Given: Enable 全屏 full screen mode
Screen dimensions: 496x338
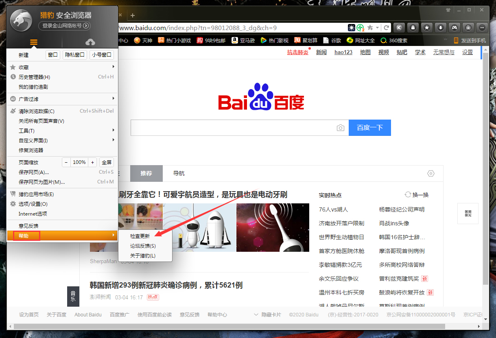Looking at the screenshot, I should click(x=107, y=162).
